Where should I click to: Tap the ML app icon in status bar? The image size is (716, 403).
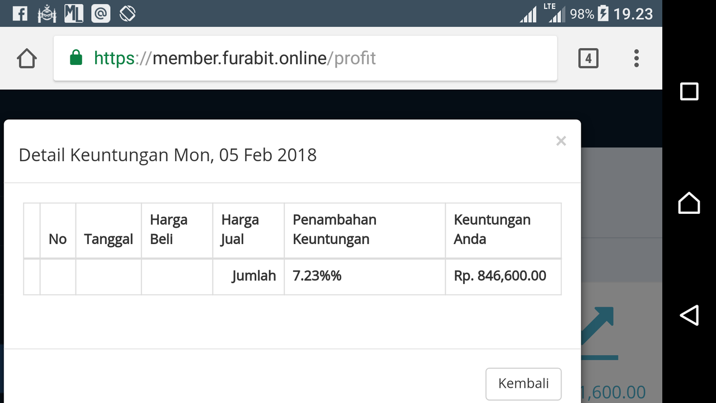[73, 13]
